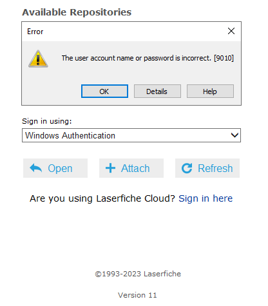268x306 pixels.
Task: Click the Version 11 text
Action: (x=137, y=295)
